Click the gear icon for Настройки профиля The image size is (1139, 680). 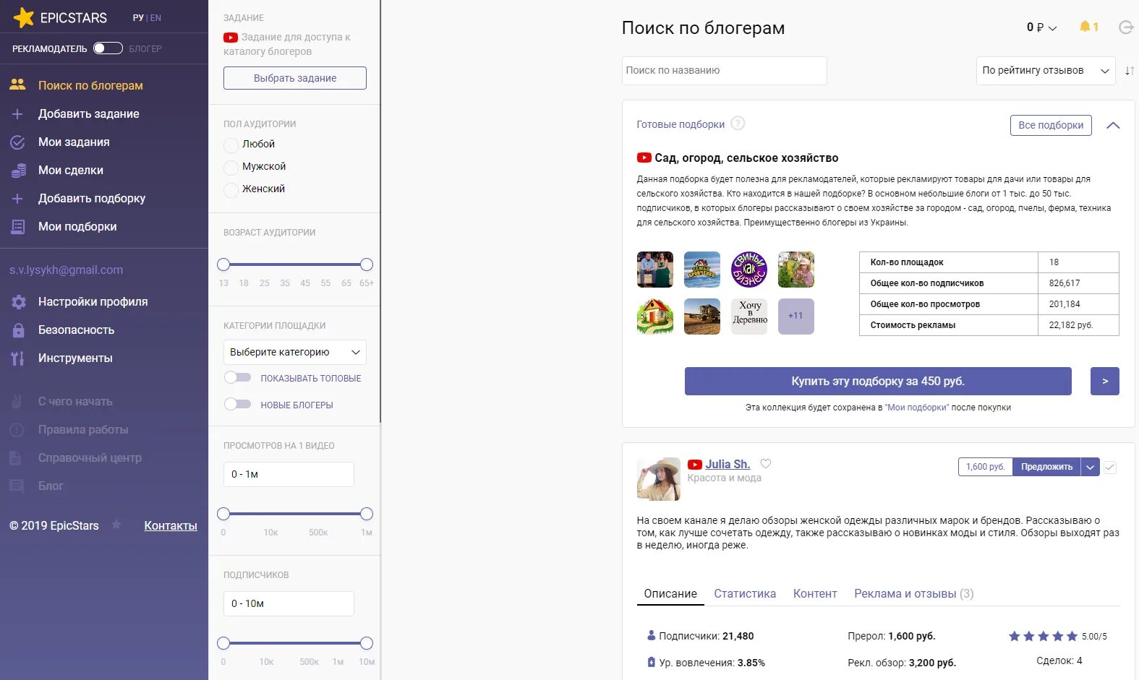click(19, 302)
